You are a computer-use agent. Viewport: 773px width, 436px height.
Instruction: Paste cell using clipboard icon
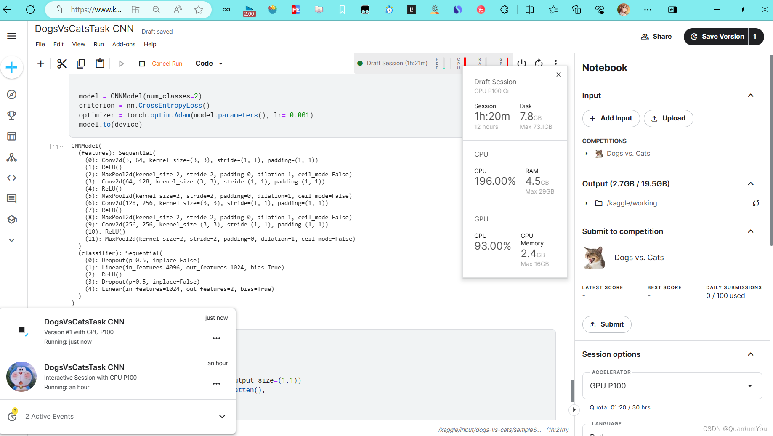point(100,64)
